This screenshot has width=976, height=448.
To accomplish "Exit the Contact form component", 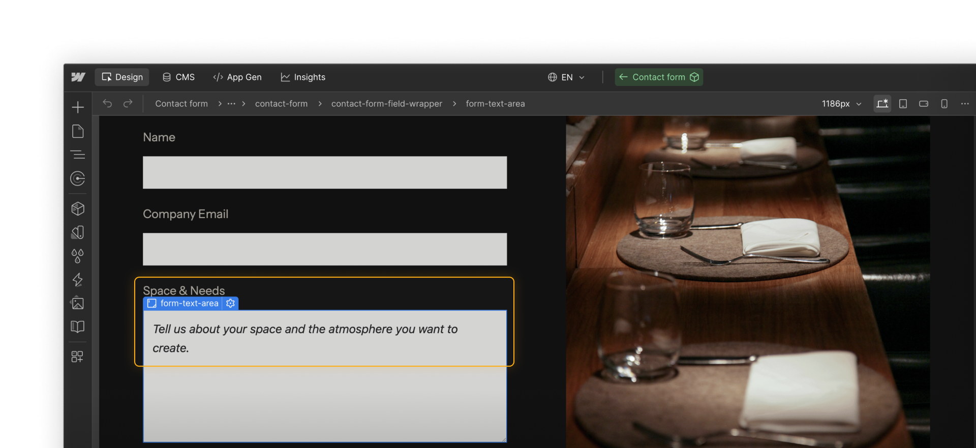I will coord(623,77).
